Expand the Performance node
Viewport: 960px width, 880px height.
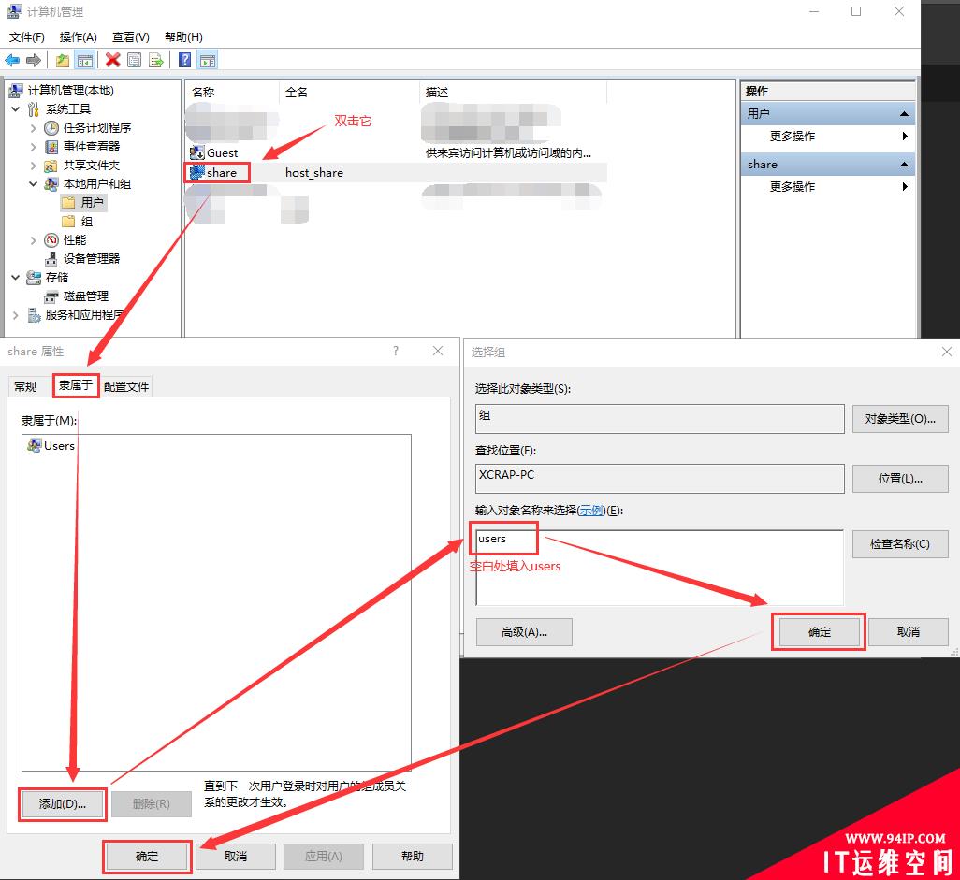tap(33, 240)
